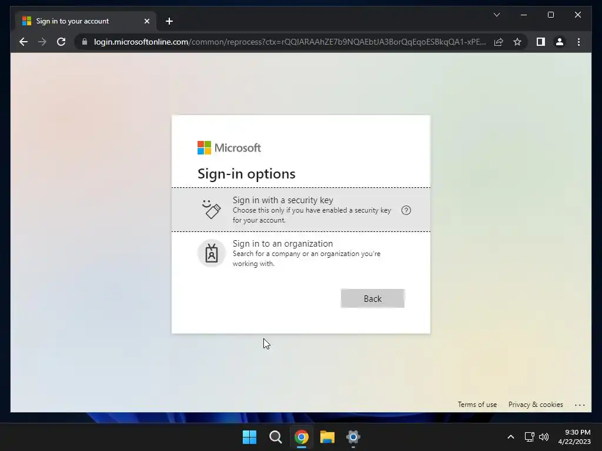View site info via the lock icon
Image resolution: width=602 pixels, height=451 pixels.
coord(85,42)
